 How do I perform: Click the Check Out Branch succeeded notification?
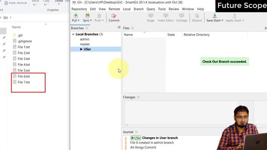[x=224, y=62]
